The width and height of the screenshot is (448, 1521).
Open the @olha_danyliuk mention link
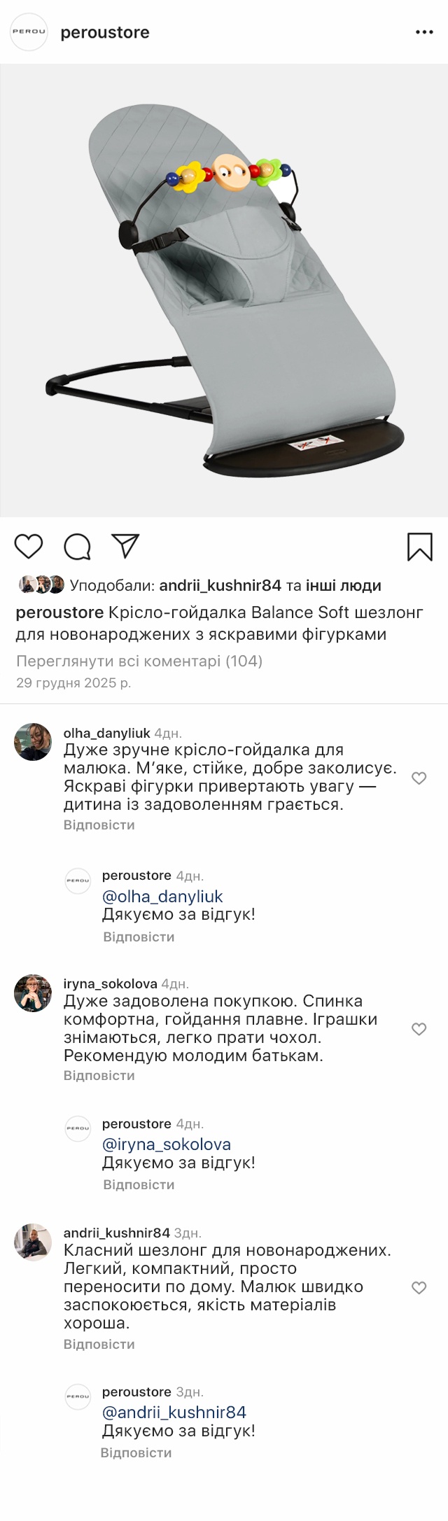[162, 896]
